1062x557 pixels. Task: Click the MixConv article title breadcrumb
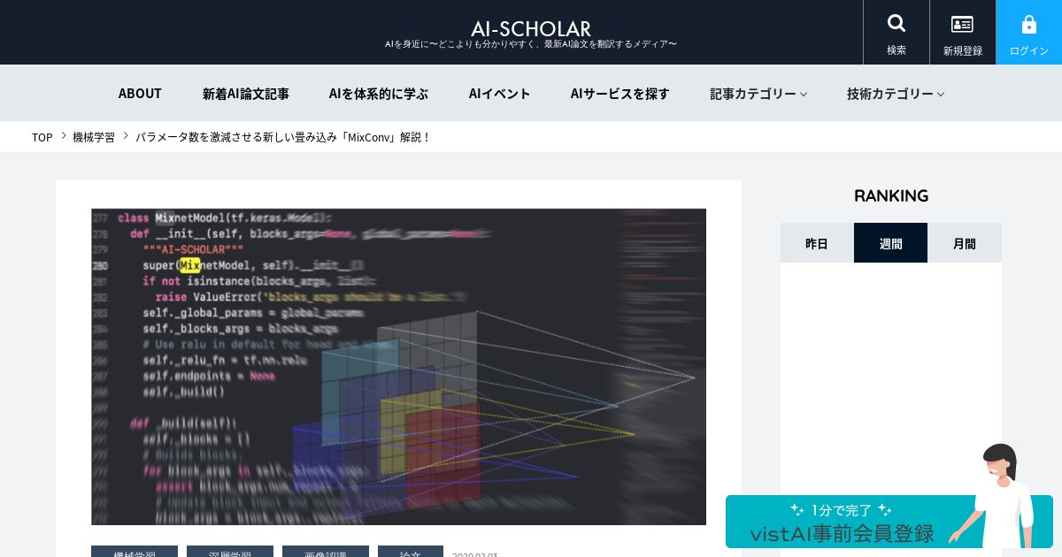click(283, 137)
